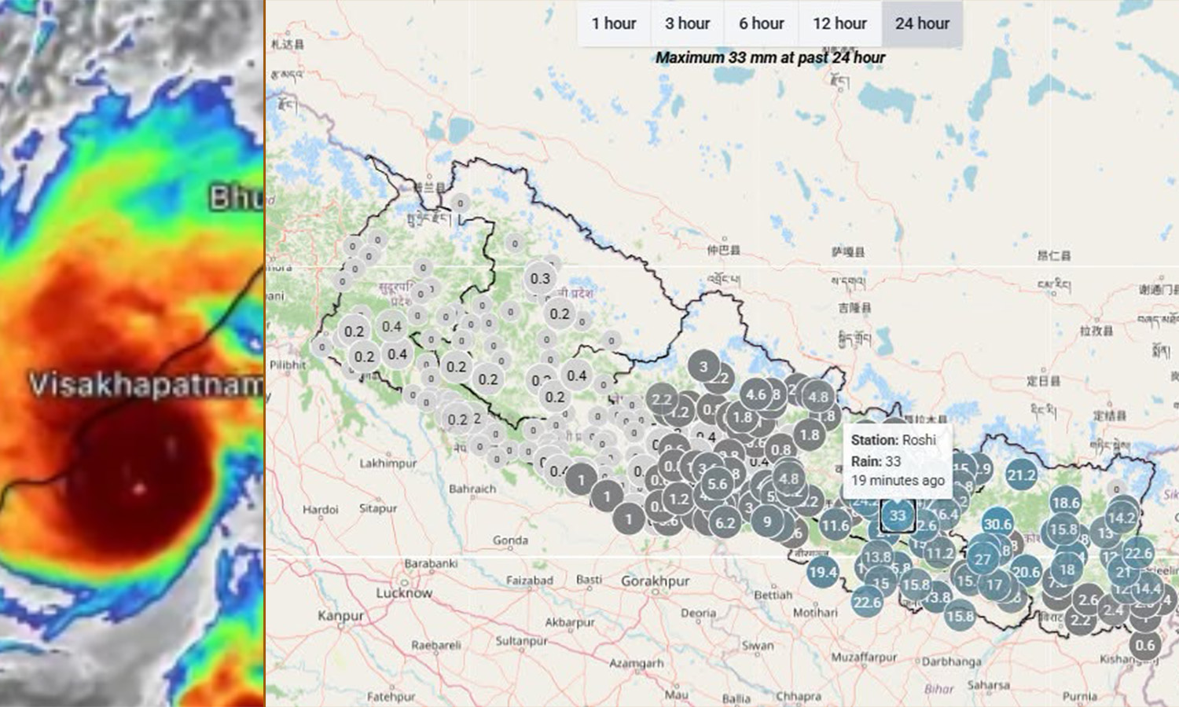Click the Darbhanga city label

click(951, 661)
